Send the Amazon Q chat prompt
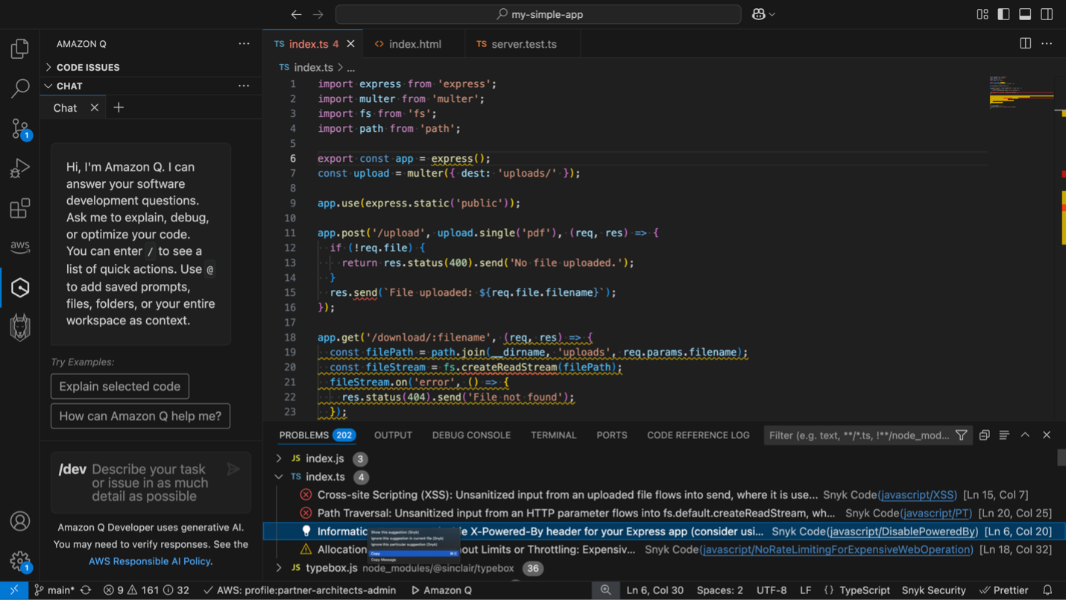The height and width of the screenshot is (603, 1066). click(x=233, y=469)
